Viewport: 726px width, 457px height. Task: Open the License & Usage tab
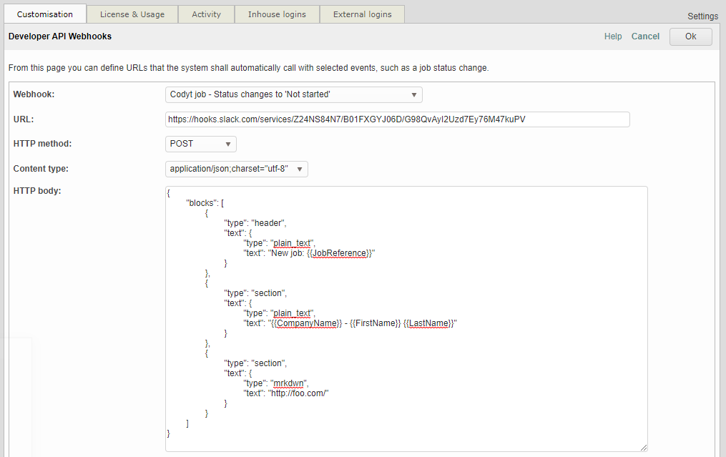click(132, 14)
